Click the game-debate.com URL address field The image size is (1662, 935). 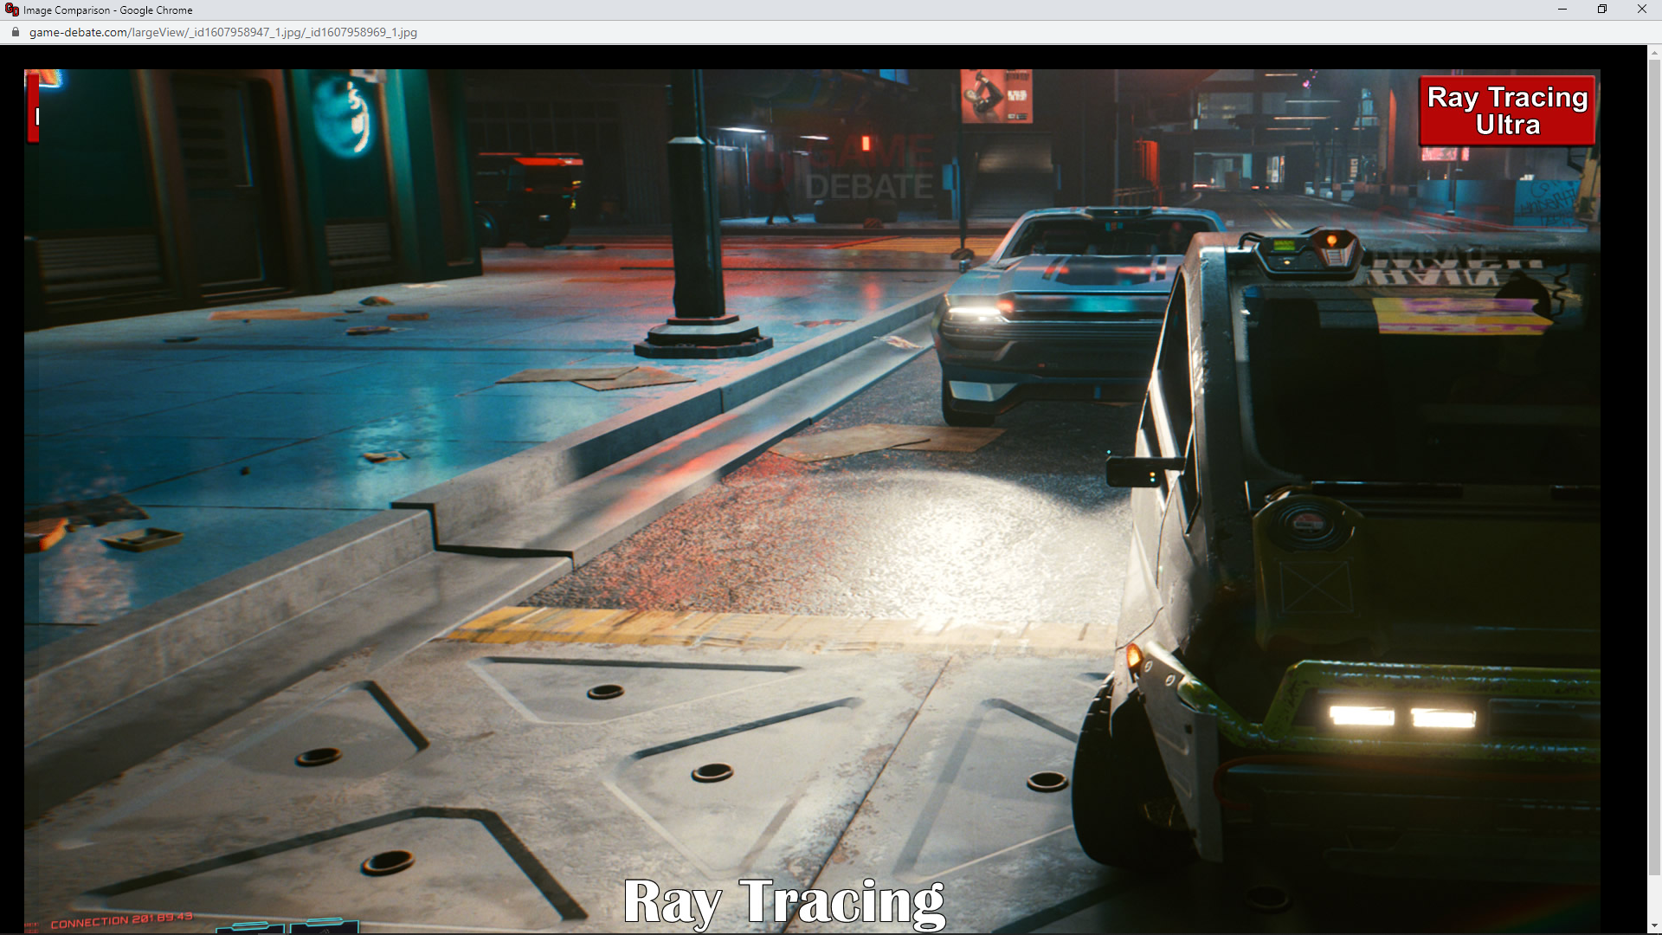(x=223, y=32)
